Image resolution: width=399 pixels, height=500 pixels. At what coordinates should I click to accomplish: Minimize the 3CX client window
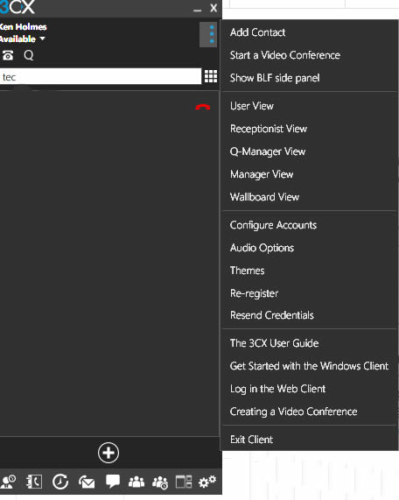[x=197, y=10]
